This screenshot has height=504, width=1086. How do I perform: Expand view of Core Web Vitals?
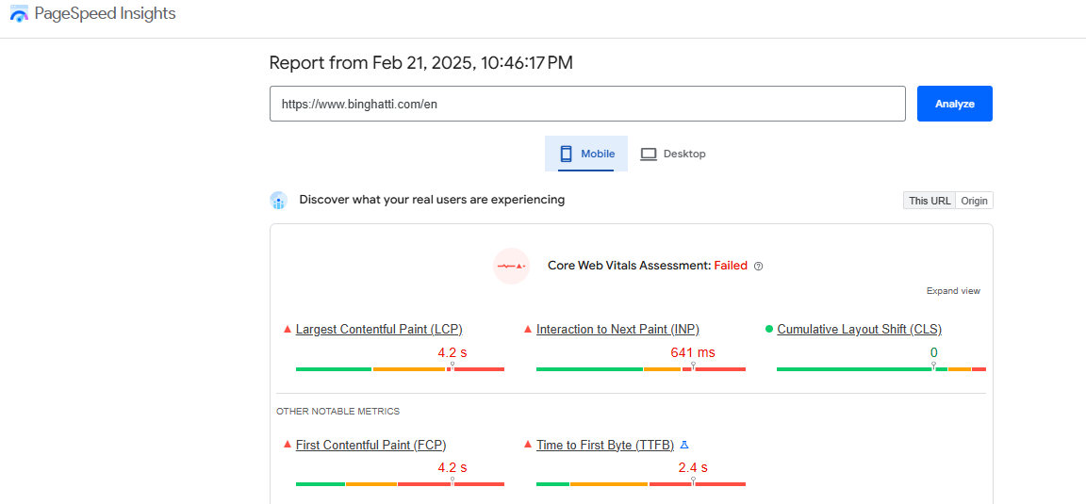click(x=953, y=291)
